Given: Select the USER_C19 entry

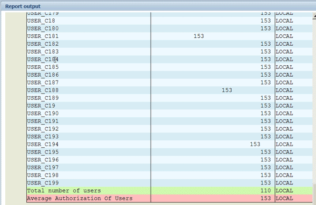Looking at the screenshot, I should tap(41, 106).
